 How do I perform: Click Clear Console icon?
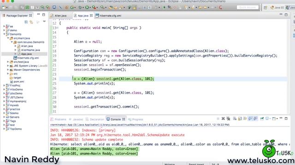(x=235, y=119)
